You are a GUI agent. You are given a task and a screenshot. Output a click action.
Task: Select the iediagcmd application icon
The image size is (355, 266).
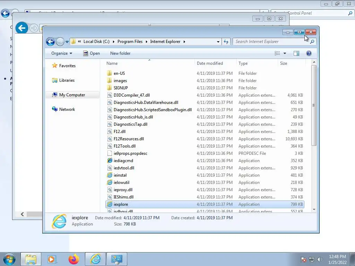(109, 161)
